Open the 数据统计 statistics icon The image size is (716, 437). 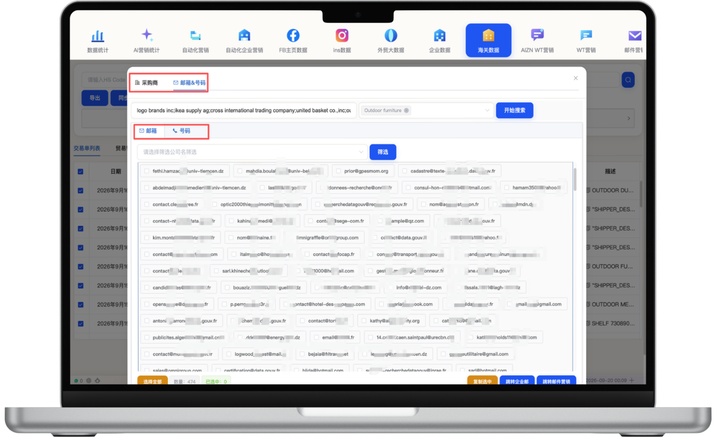[x=98, y=36]
